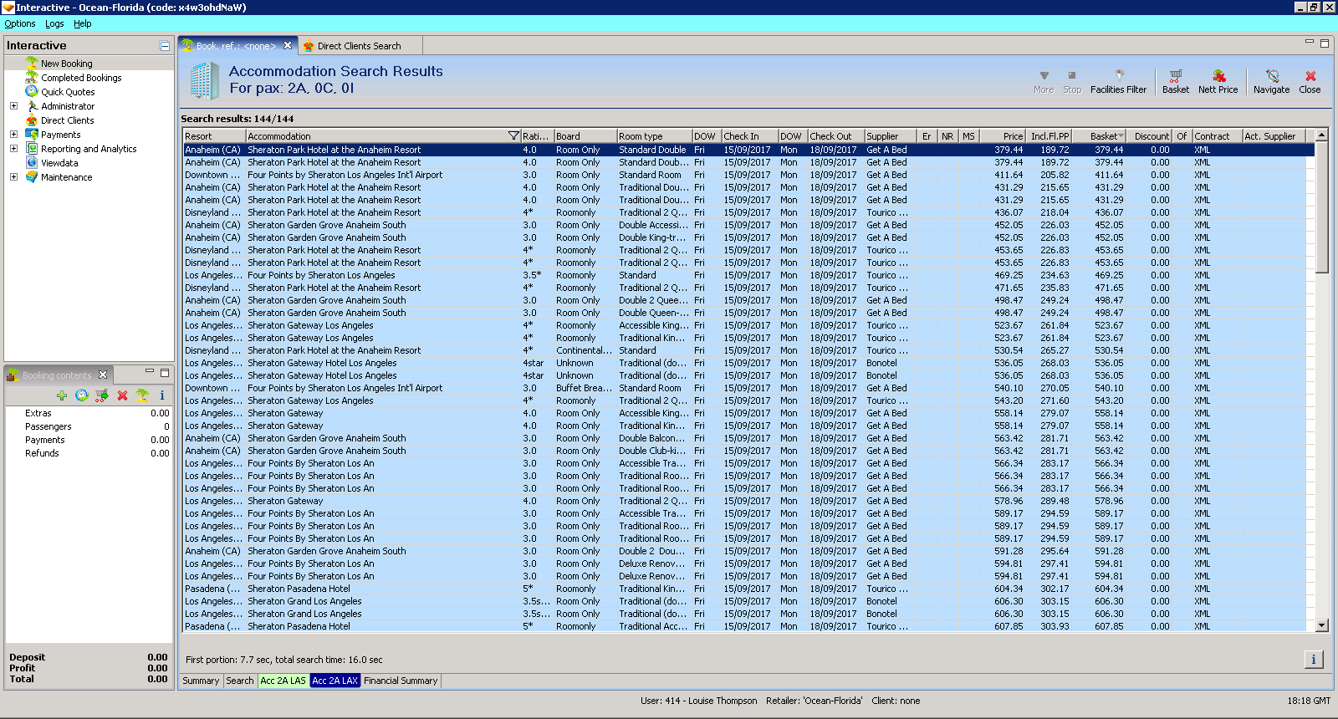Click the Payments money icon

pos(32,134)
